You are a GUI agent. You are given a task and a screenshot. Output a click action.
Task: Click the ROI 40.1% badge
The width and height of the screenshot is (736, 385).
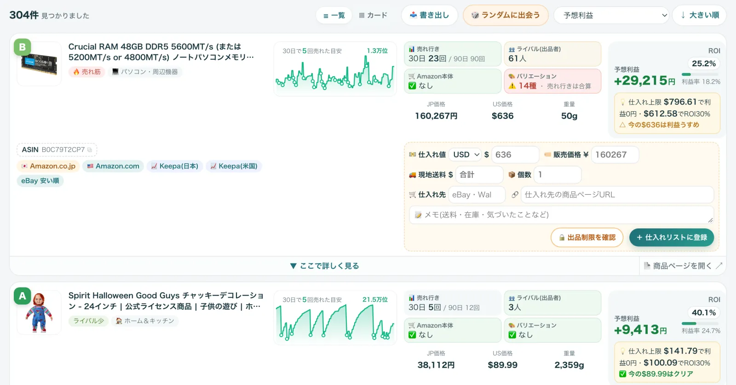tap(704, 312)
